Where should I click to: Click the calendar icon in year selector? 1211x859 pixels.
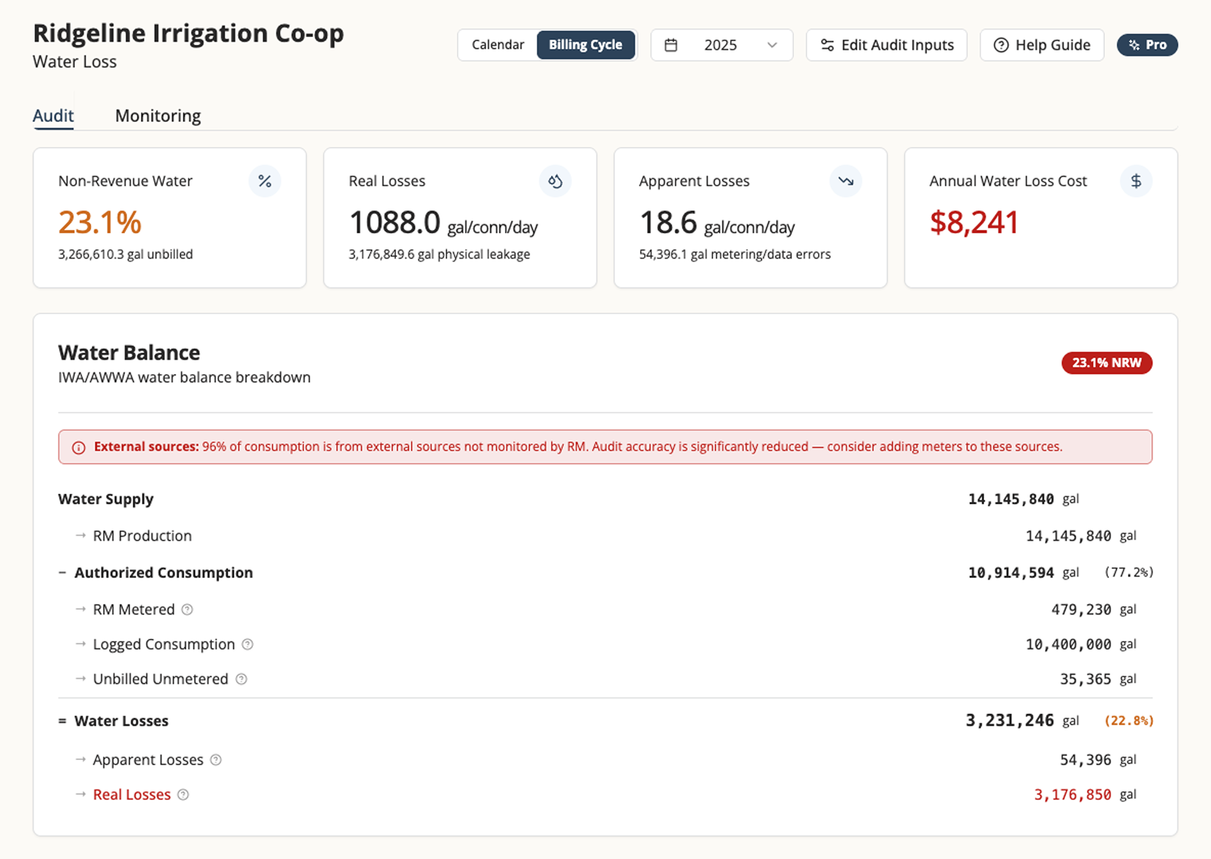(671, 45)
